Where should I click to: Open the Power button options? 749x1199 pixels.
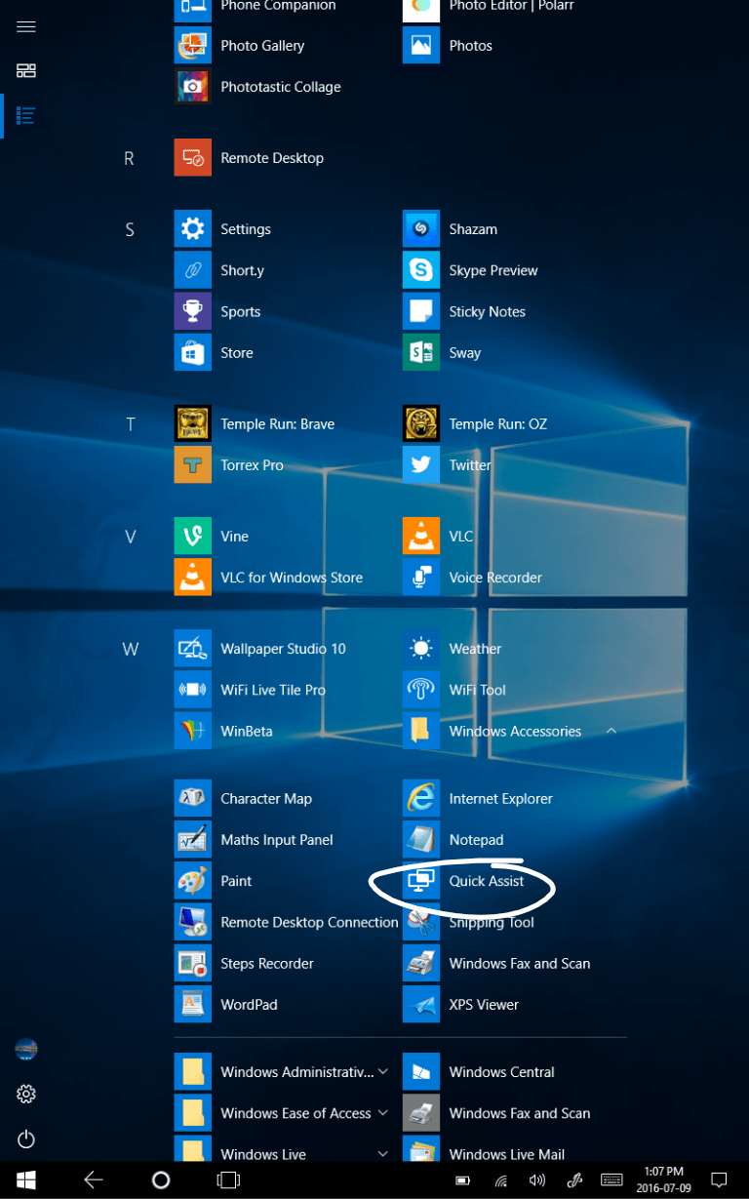(x=26, y=1139)
